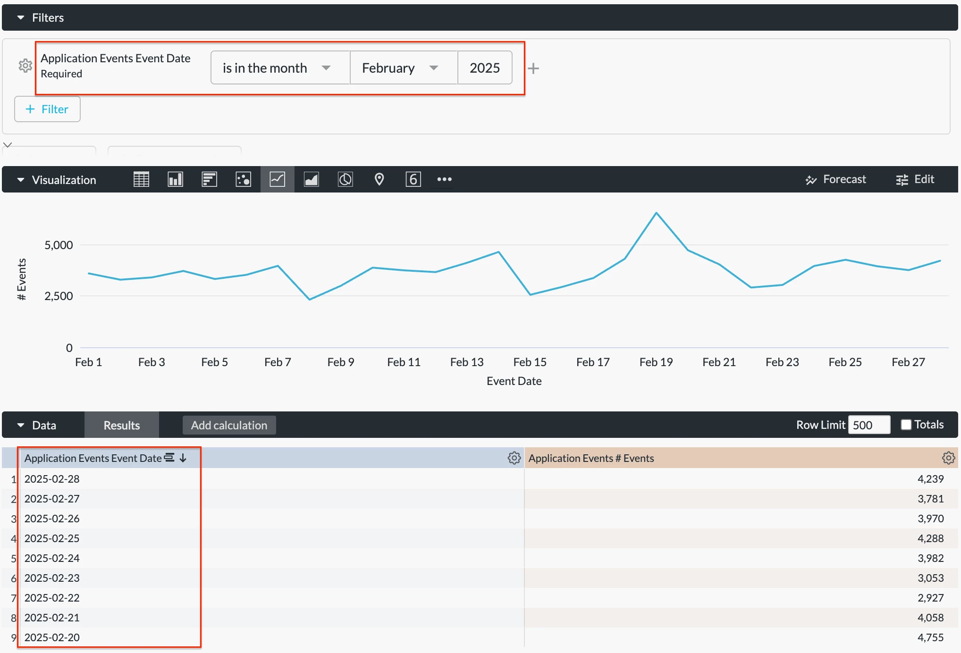Open more visualization types ellipsis menu
Screen dimensions: 961x653
(444, 179)
